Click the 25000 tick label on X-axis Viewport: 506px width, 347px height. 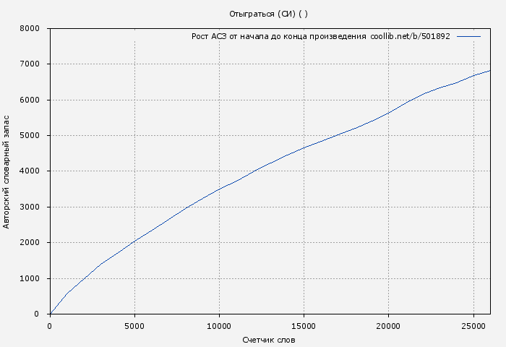(x=473, y=326)
